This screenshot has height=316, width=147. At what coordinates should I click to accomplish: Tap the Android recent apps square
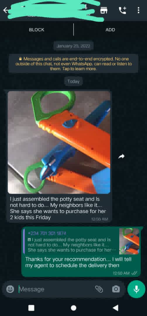[x=31, y=308]
